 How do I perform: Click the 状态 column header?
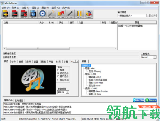pyautogui.click(x=63, y=23)
